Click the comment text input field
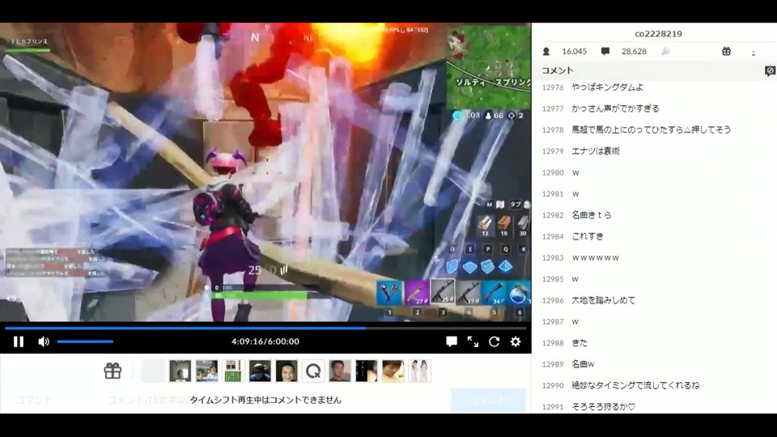The height and width of the screenshot is (437, 777). click(x=274, y=400)
